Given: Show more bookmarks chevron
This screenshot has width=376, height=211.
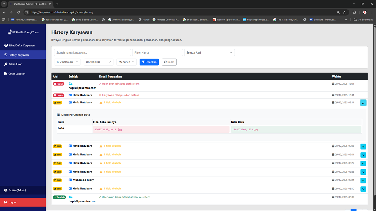Looking at the screenshot, I should pos(346,20).
